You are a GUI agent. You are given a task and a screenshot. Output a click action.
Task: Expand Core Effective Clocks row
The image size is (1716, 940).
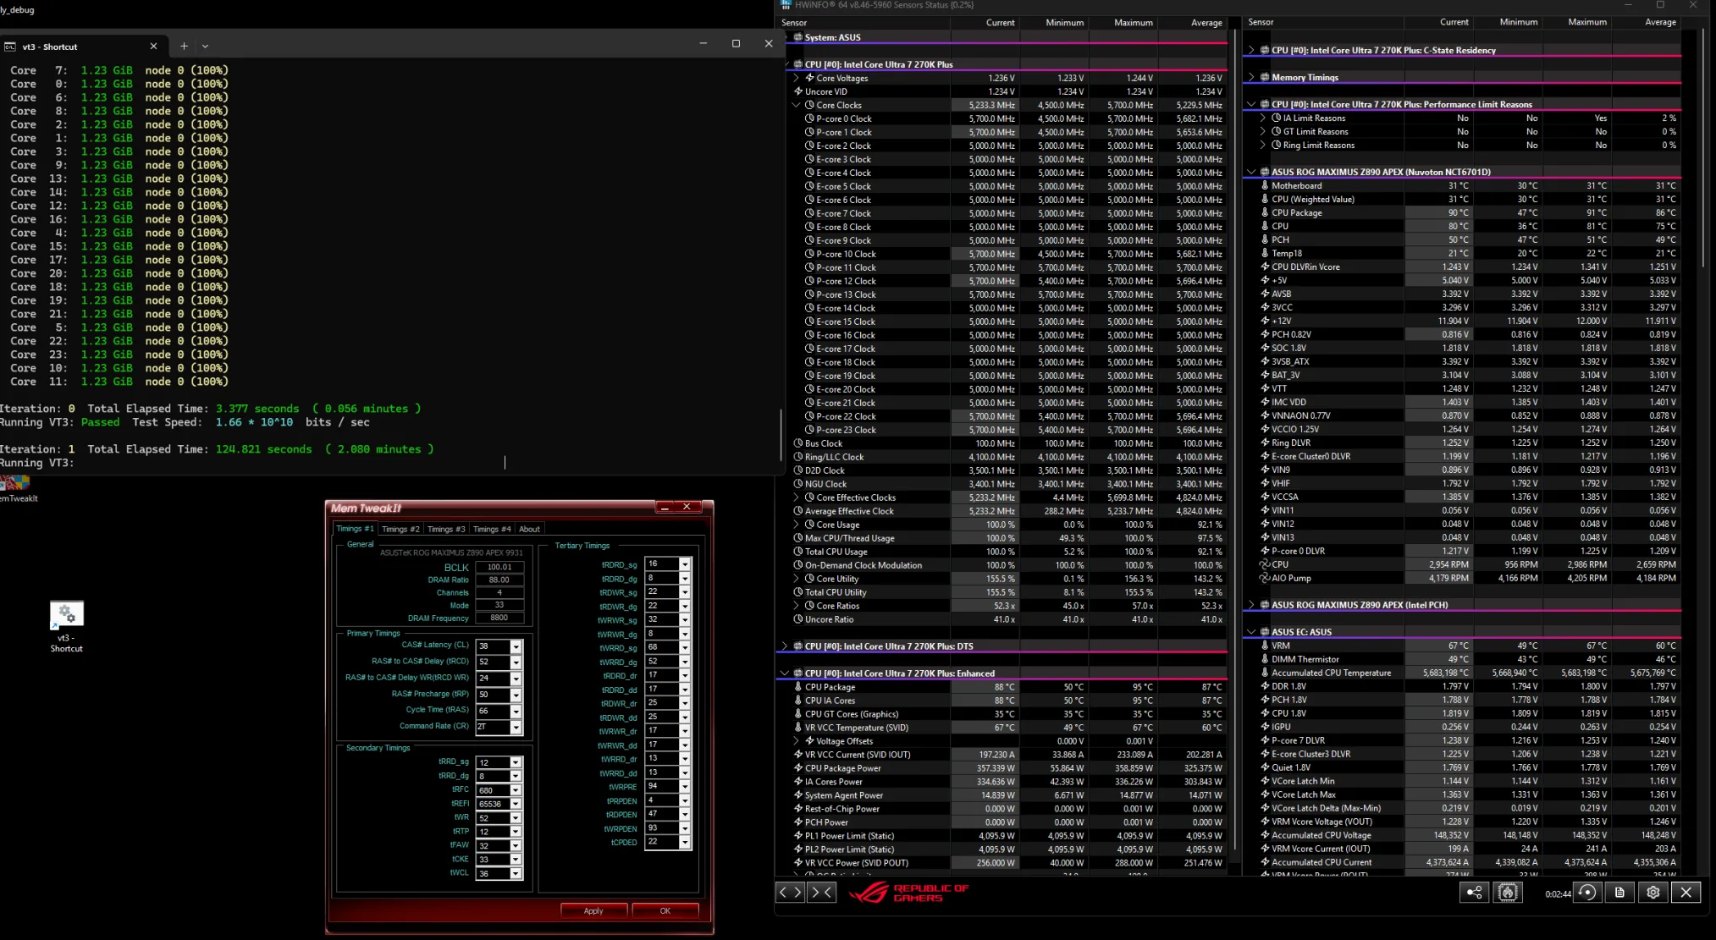pos(797,497)
